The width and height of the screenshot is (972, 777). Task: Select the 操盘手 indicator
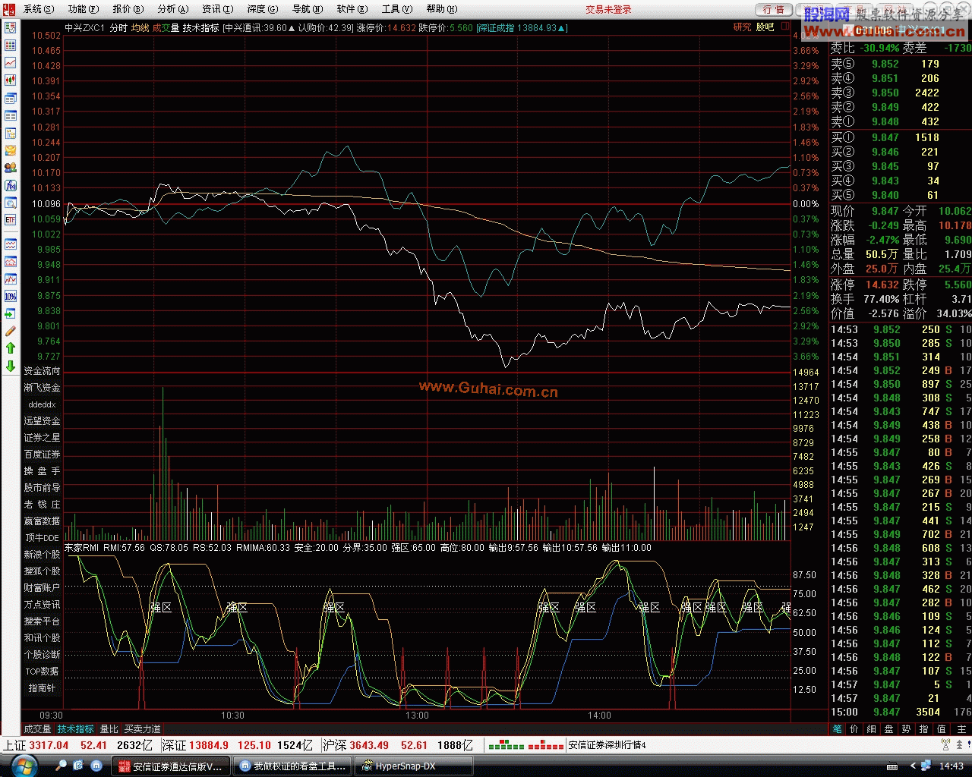(x=42, y=471)
